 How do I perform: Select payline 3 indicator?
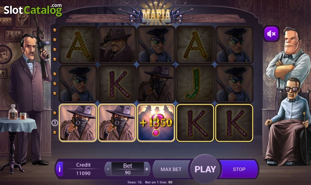[55, 123]
